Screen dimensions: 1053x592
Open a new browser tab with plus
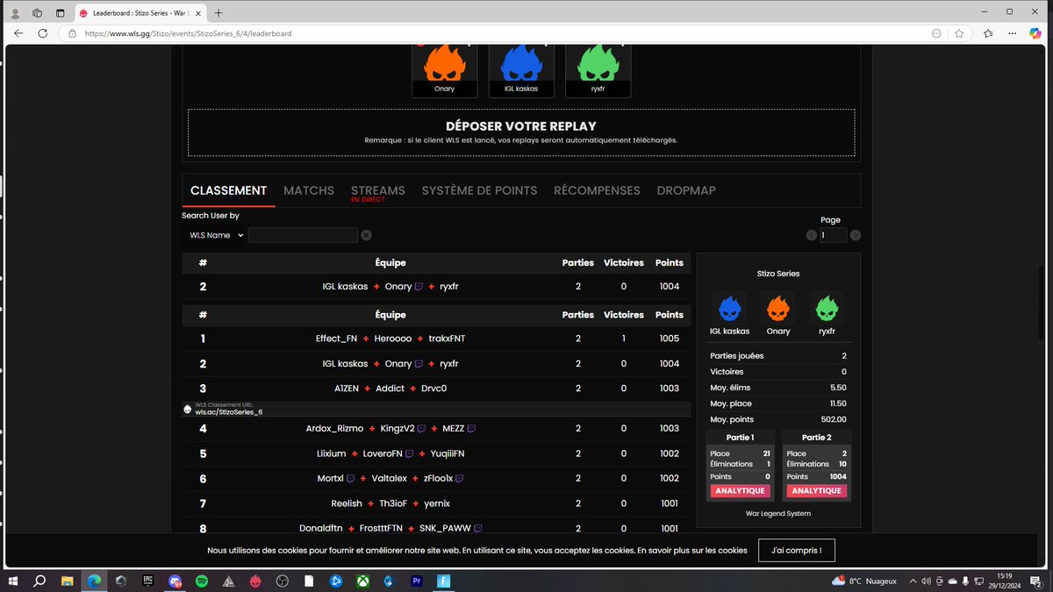[218, 12]
